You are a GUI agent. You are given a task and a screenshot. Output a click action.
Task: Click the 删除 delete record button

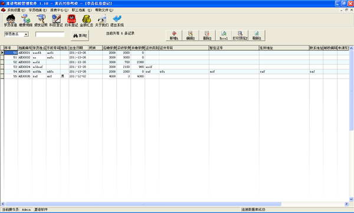(207, 35)
